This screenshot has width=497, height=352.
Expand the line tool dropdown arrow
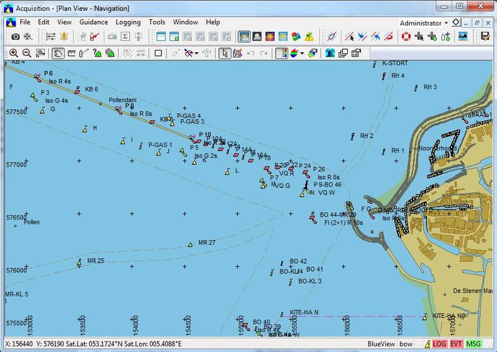tap(197, 53)
